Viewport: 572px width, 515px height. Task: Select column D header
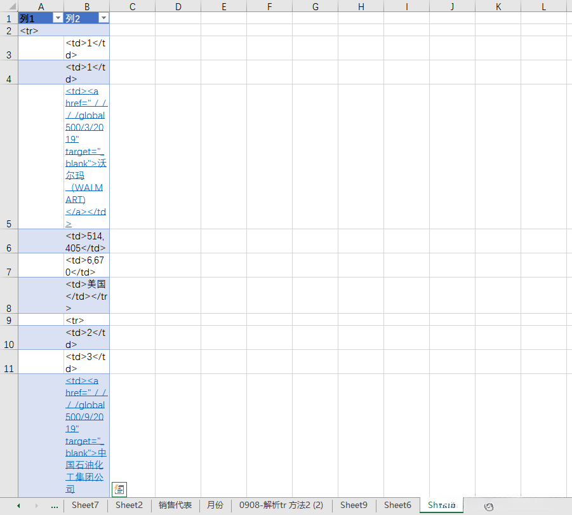[x=178, y=6]
